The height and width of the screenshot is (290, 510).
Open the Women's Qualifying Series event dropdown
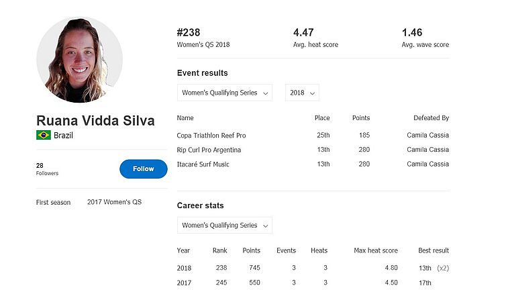tap(224, 93)
